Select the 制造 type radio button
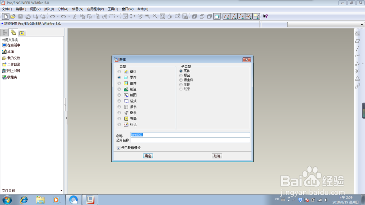 coord(119,89)
